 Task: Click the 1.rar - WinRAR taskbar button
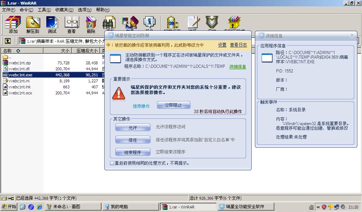click(188, 207)
